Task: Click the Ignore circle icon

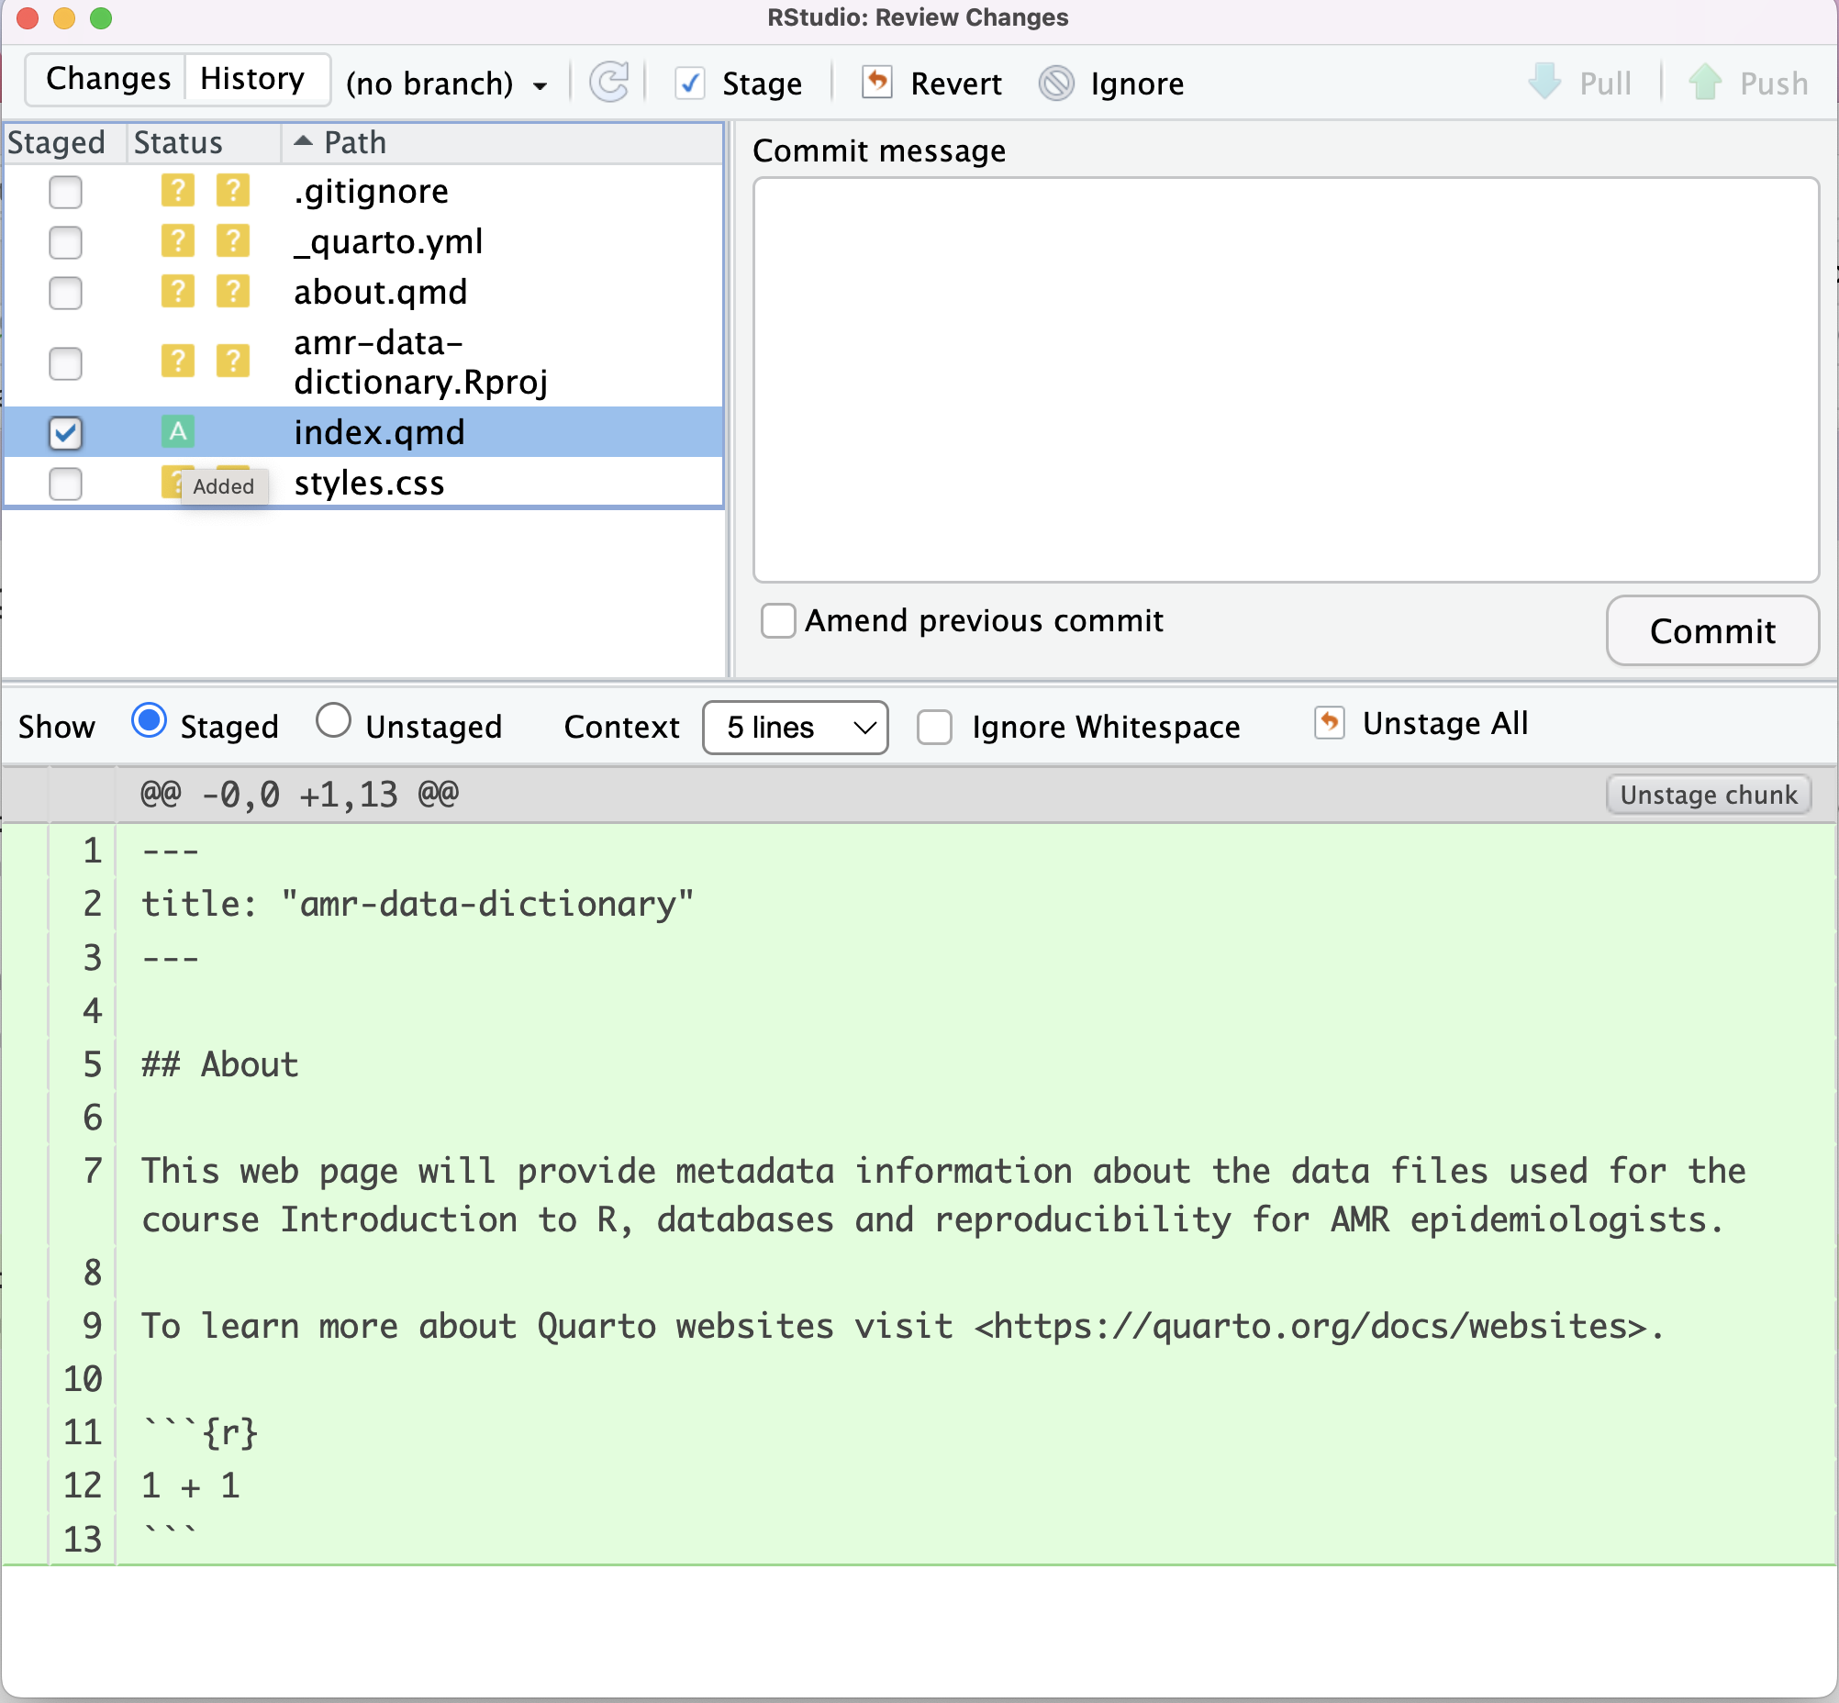Action: (1056, 83)
